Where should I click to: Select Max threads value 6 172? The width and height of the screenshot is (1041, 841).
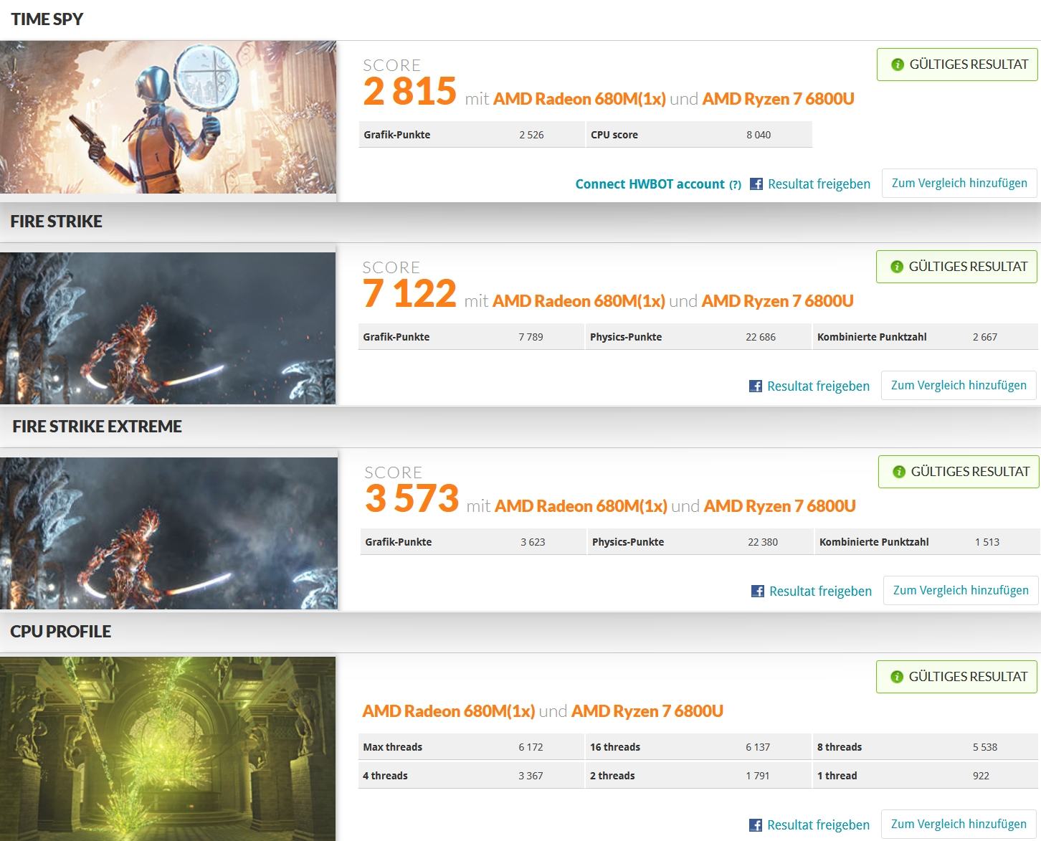coord(531,747)
